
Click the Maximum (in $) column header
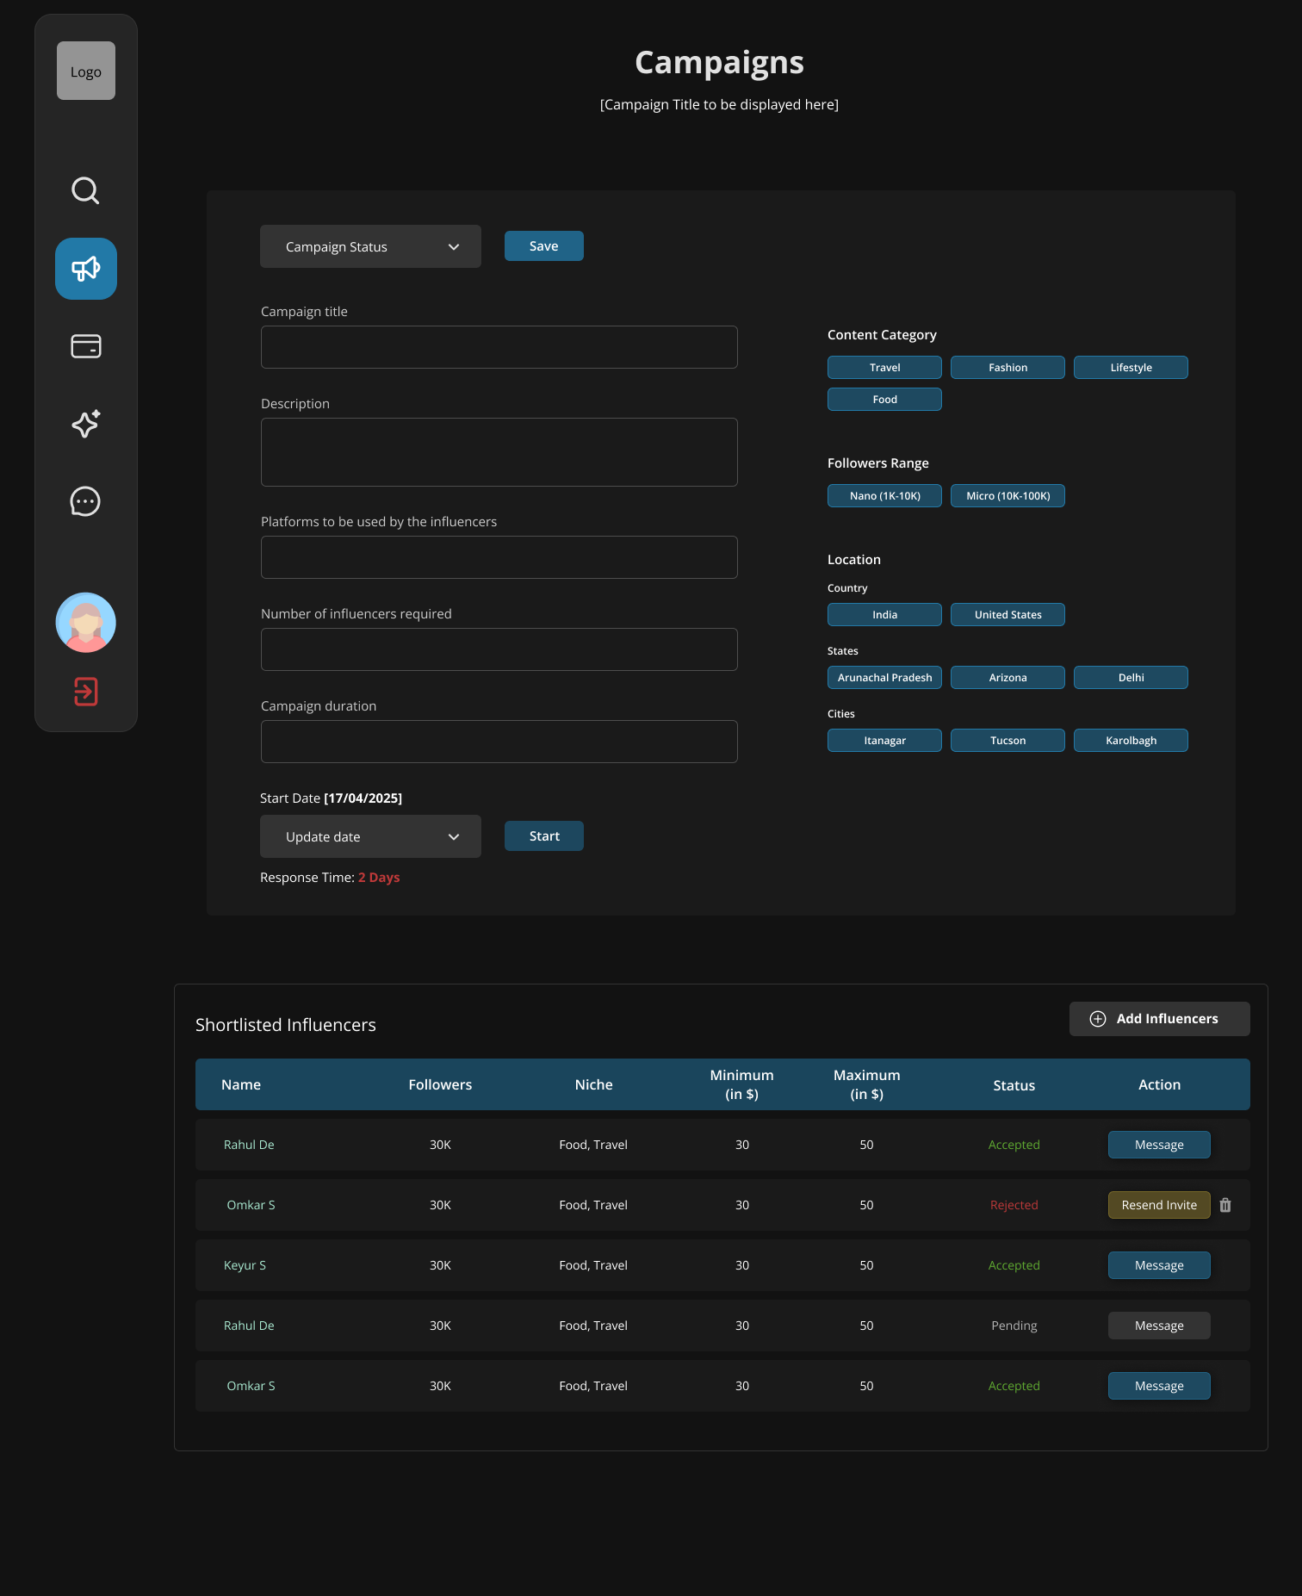tap(866, 1084)
